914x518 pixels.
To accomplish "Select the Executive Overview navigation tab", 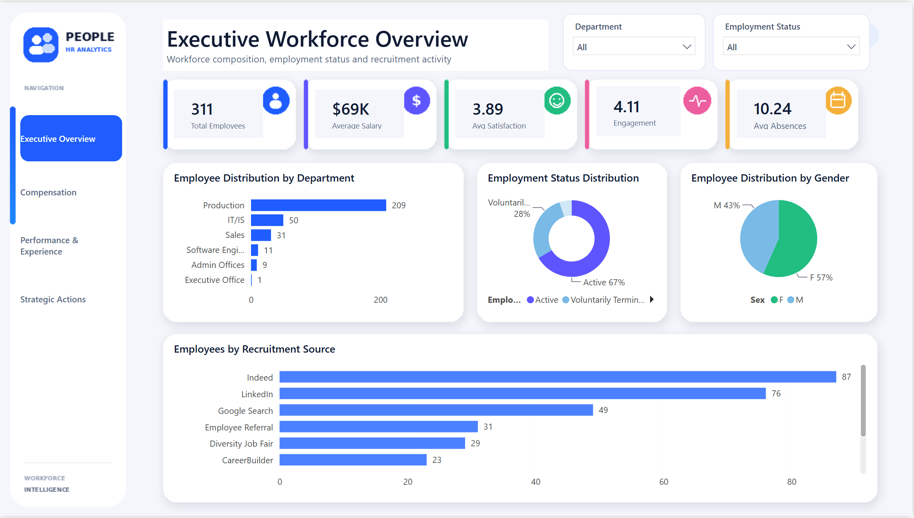I will (x=71, y=138).
